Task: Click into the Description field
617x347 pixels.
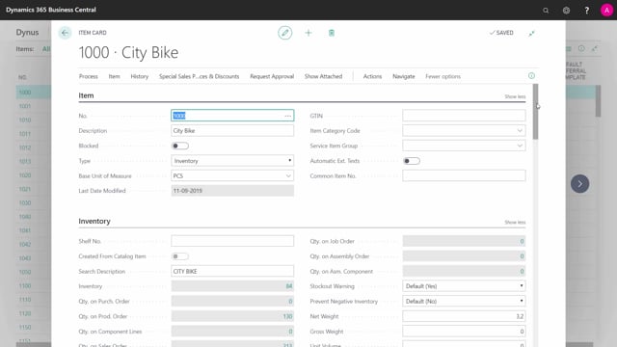Action: tap(232, 131)
